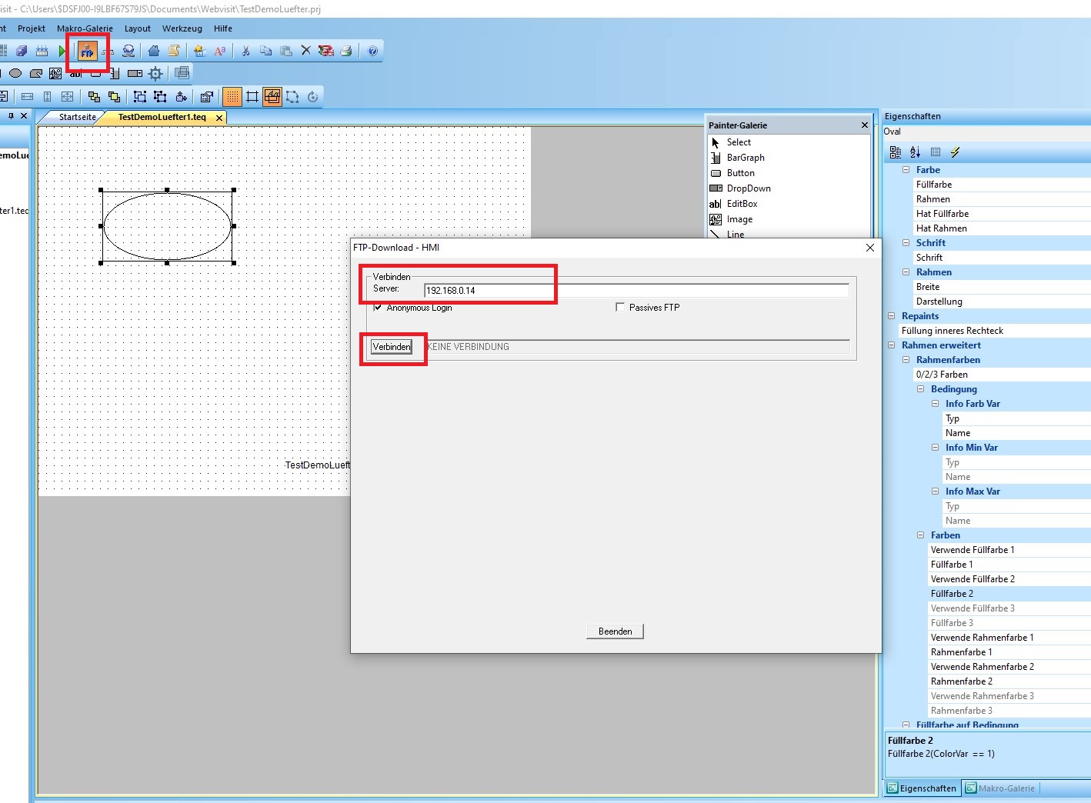Click the Home icon in toolbar
Screen dimensions: 1091x803
[x=154, y=51]
